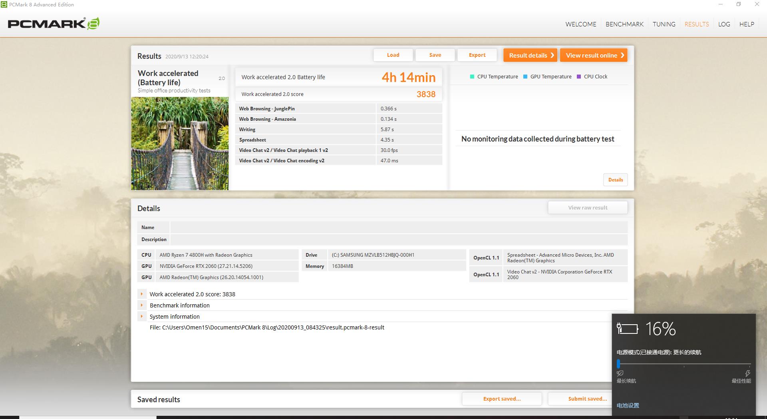Click the battery icon in power flyout
The width and height of the screenshot is (767, 419).
pyautogui.click(x=627, y=329)
